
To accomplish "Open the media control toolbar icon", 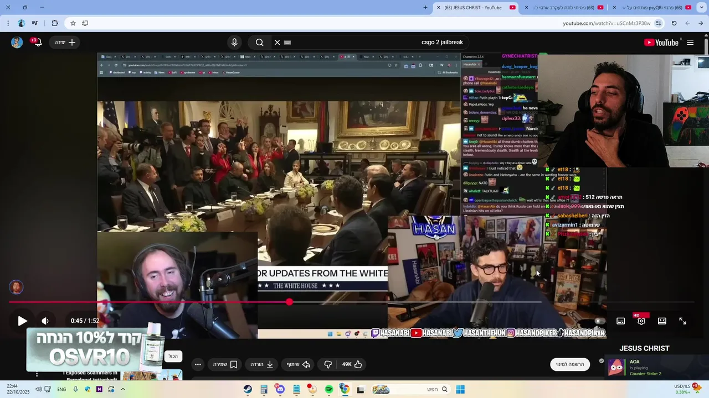I will coord(35,23).
